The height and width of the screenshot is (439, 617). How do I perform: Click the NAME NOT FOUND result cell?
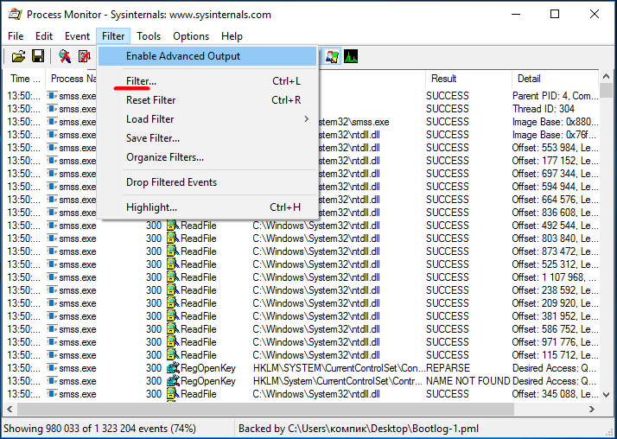point(468,381)
